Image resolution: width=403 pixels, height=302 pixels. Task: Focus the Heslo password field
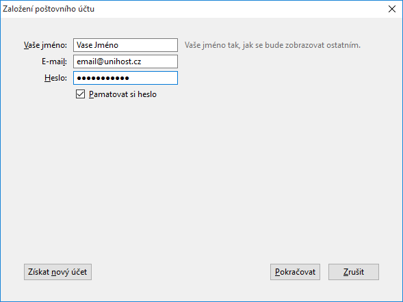[x=125, y=78]
